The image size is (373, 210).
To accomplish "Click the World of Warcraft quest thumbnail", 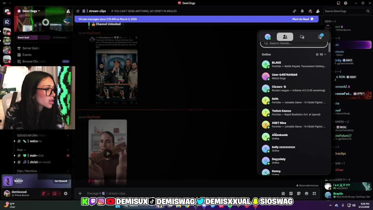I will tap(8, 181).
